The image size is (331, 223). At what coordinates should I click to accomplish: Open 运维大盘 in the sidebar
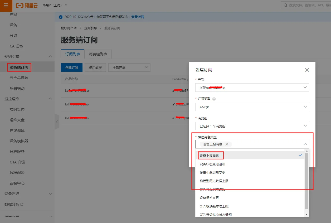click(17, 120)
